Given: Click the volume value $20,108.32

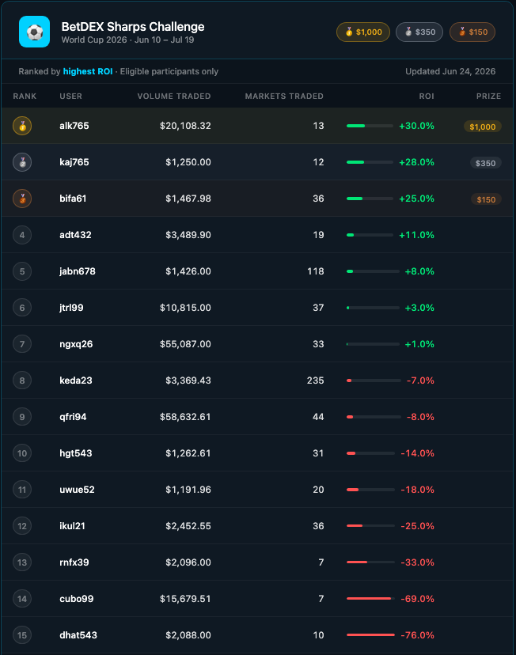Looking at the screenshot, I should pos(185,126).
